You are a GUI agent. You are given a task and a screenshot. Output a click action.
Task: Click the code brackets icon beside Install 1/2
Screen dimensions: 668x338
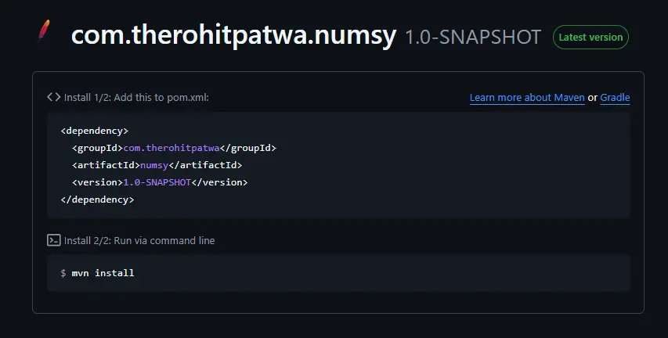[53, 98]
